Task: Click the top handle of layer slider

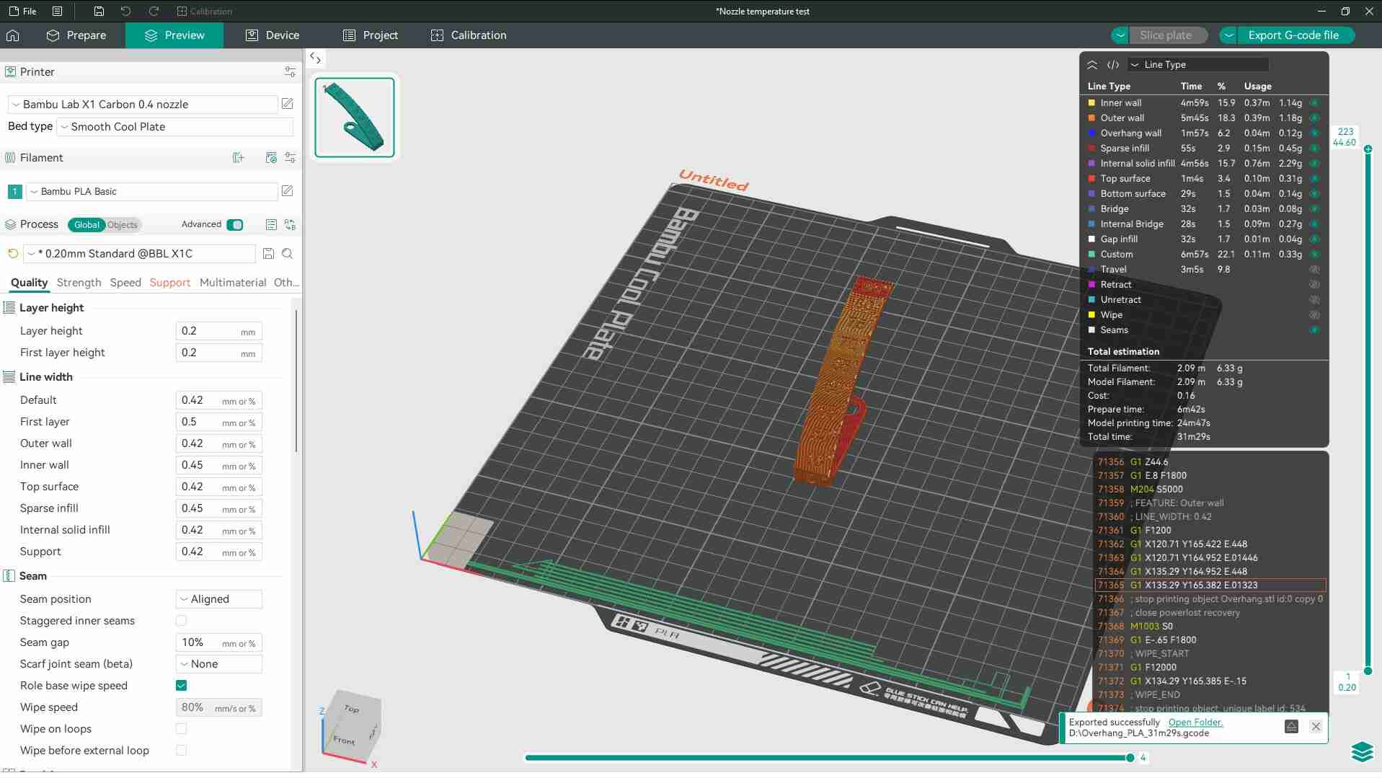Action: tap(1368, 149)
